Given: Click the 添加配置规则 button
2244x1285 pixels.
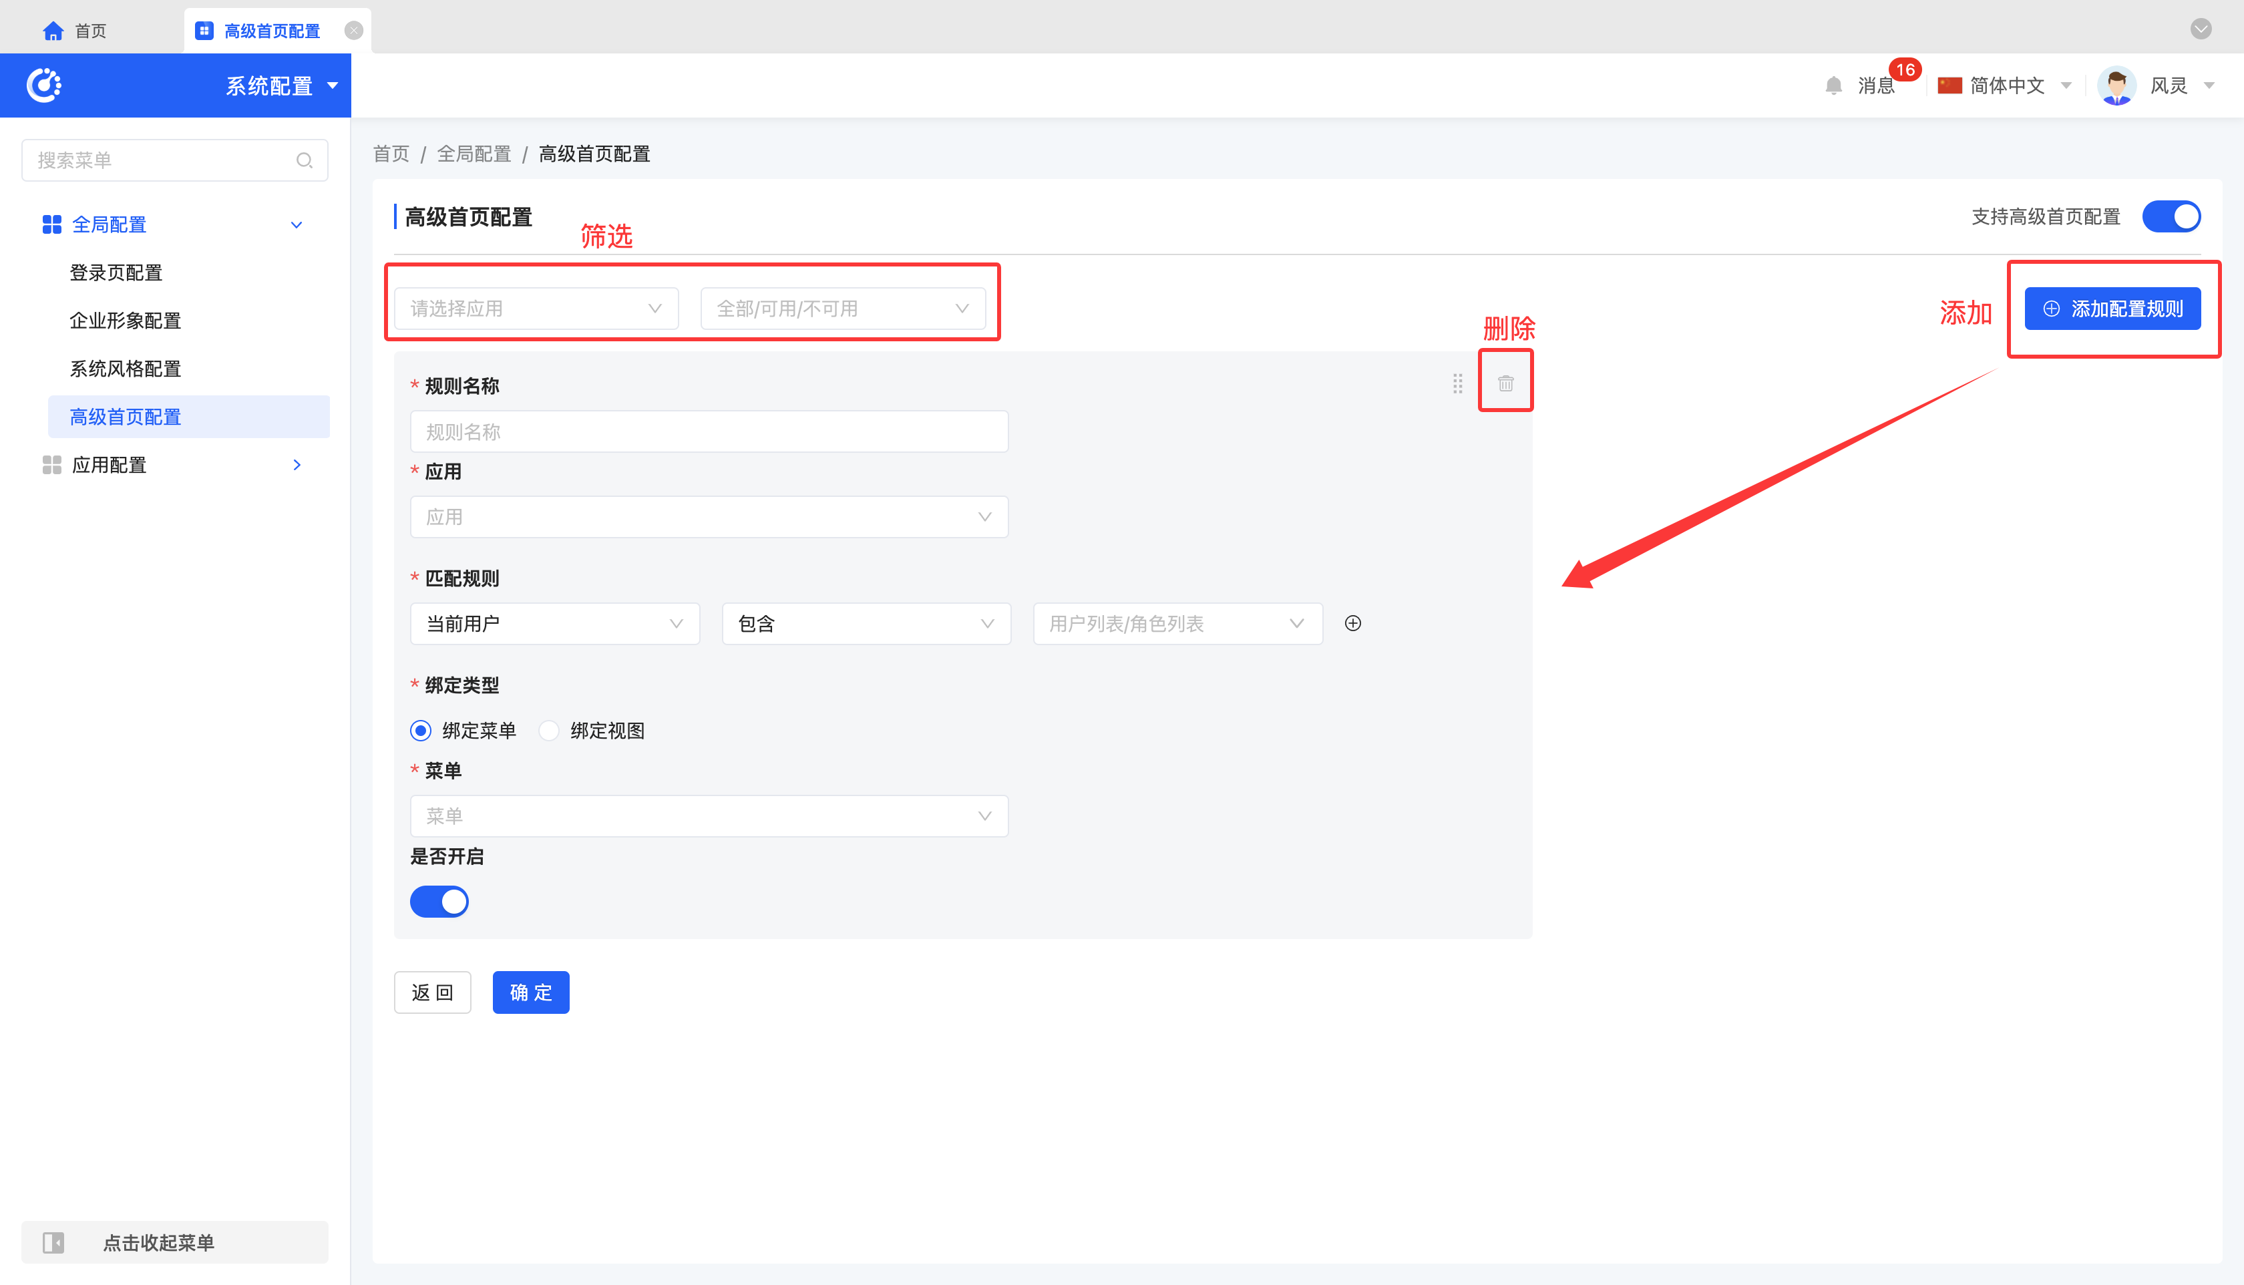Looking at the screenshot, I should (2112, 309).
